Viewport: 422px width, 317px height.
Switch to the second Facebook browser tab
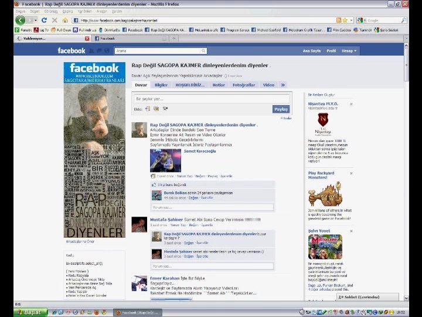click(x=131, y=39)
